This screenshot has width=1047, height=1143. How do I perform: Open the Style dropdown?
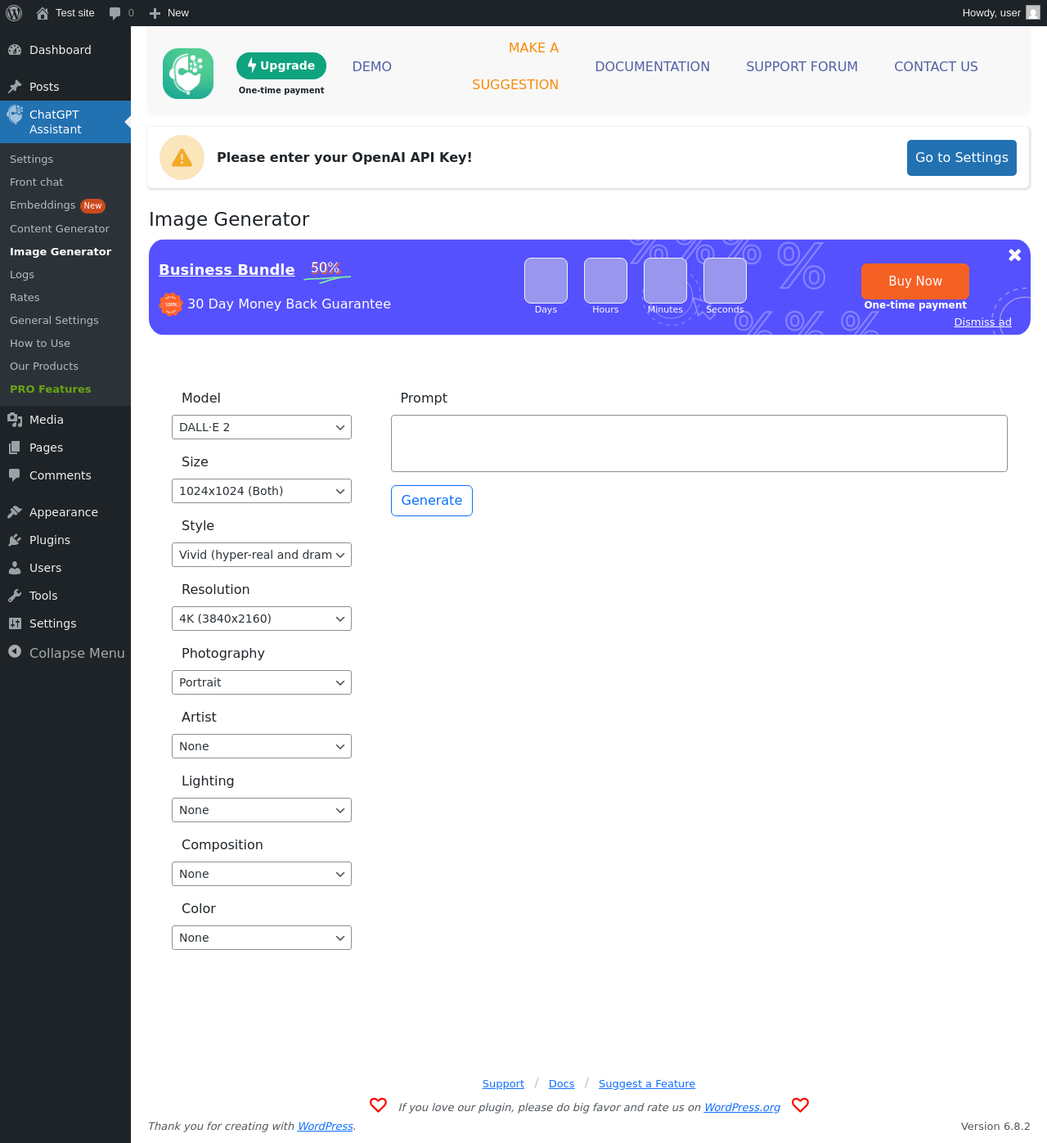click(262, 555)
